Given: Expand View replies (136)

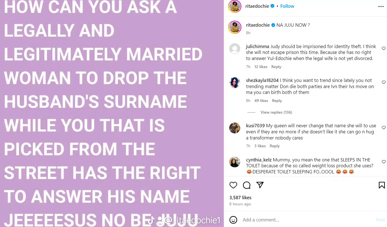Looking at the screenshot, I should point(276,112).
